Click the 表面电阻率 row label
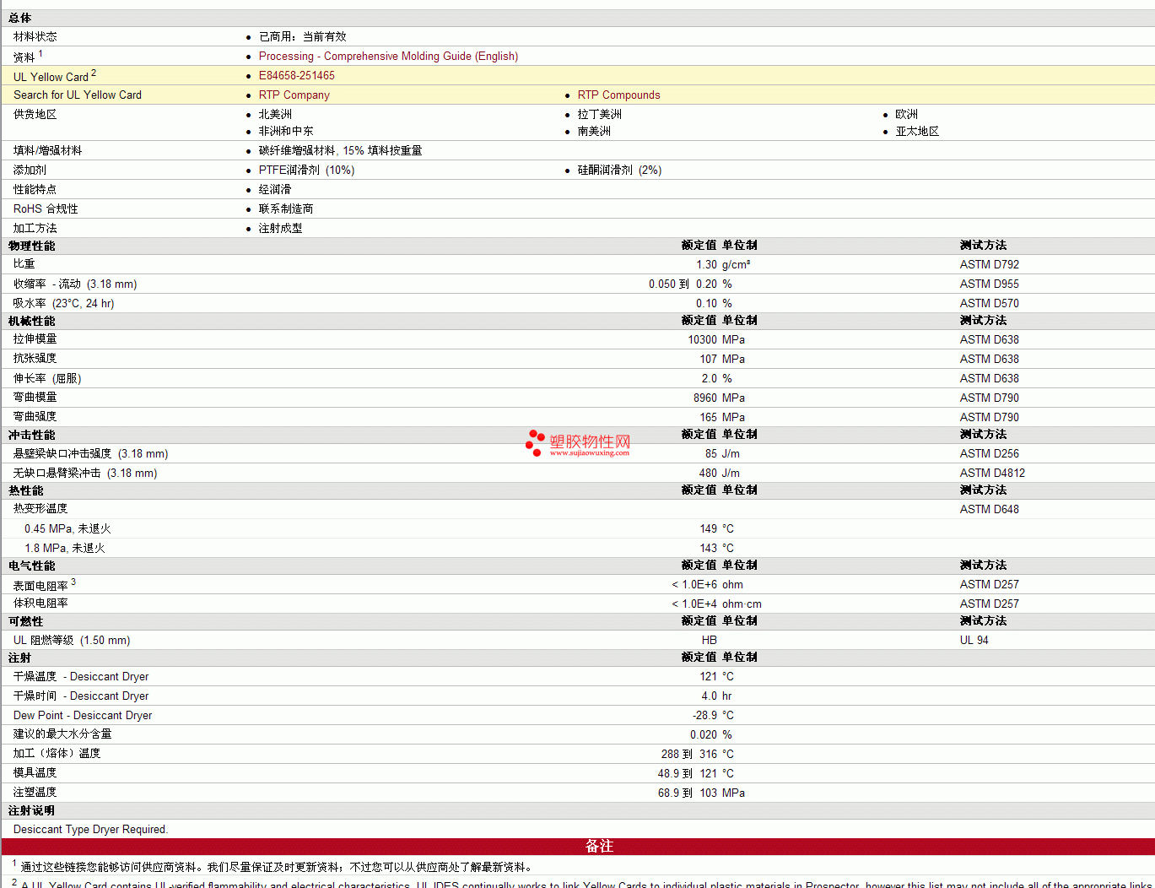 [x=40, y=585]
